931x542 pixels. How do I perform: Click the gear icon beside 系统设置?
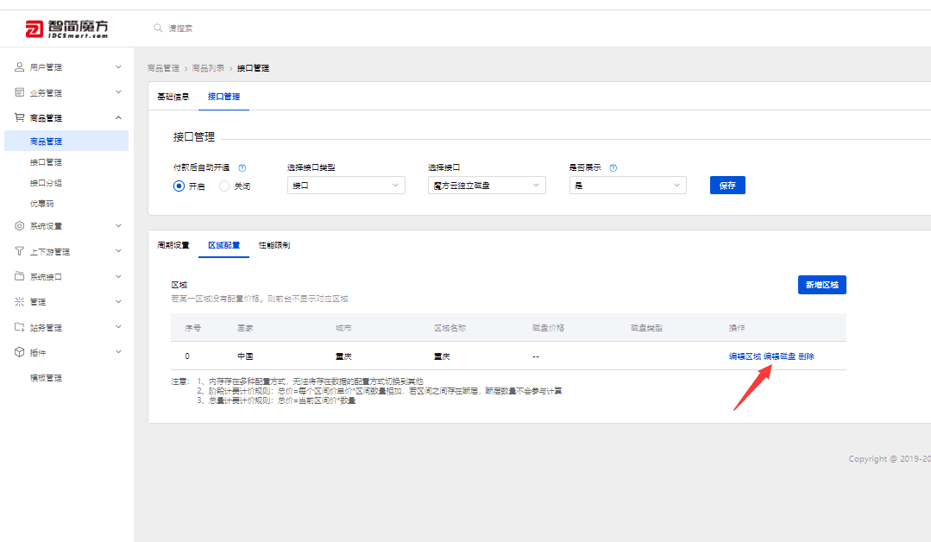click(x=20, y=226)
